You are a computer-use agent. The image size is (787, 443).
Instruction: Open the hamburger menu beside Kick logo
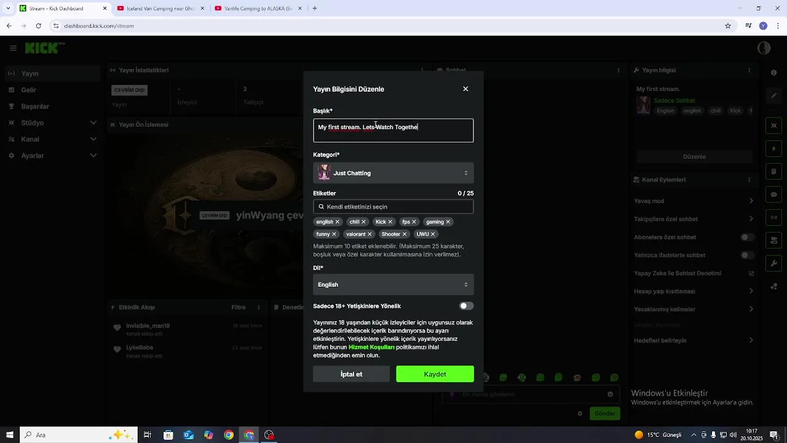coord(13,48)
